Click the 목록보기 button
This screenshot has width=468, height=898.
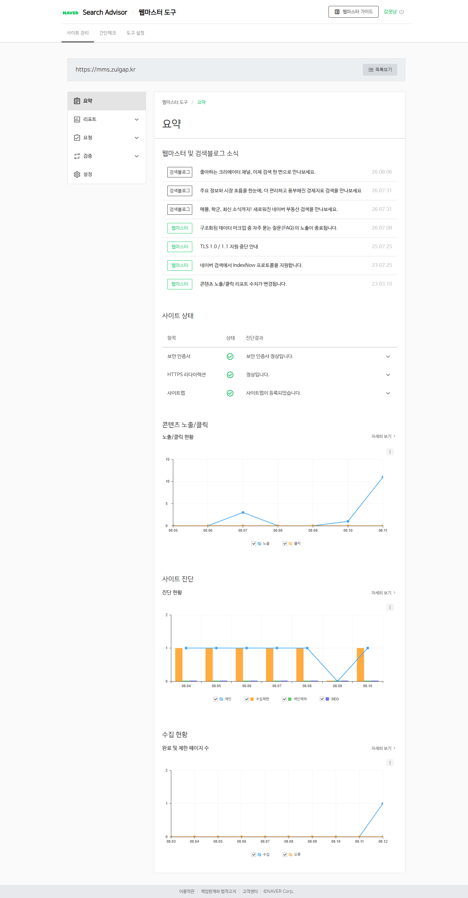tap(380, 70)
